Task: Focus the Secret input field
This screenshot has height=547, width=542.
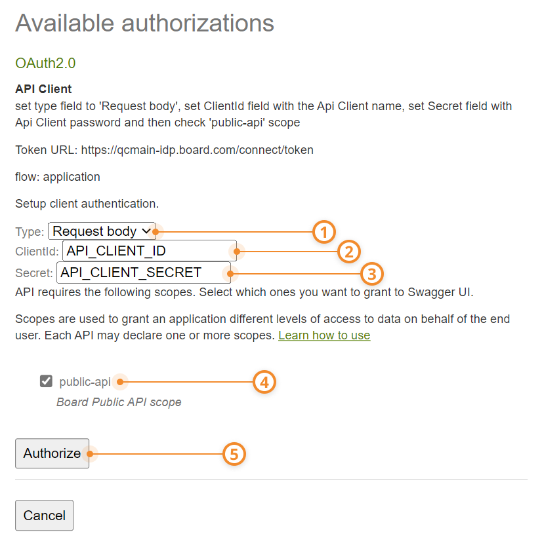Action: (x=143, y=273)
